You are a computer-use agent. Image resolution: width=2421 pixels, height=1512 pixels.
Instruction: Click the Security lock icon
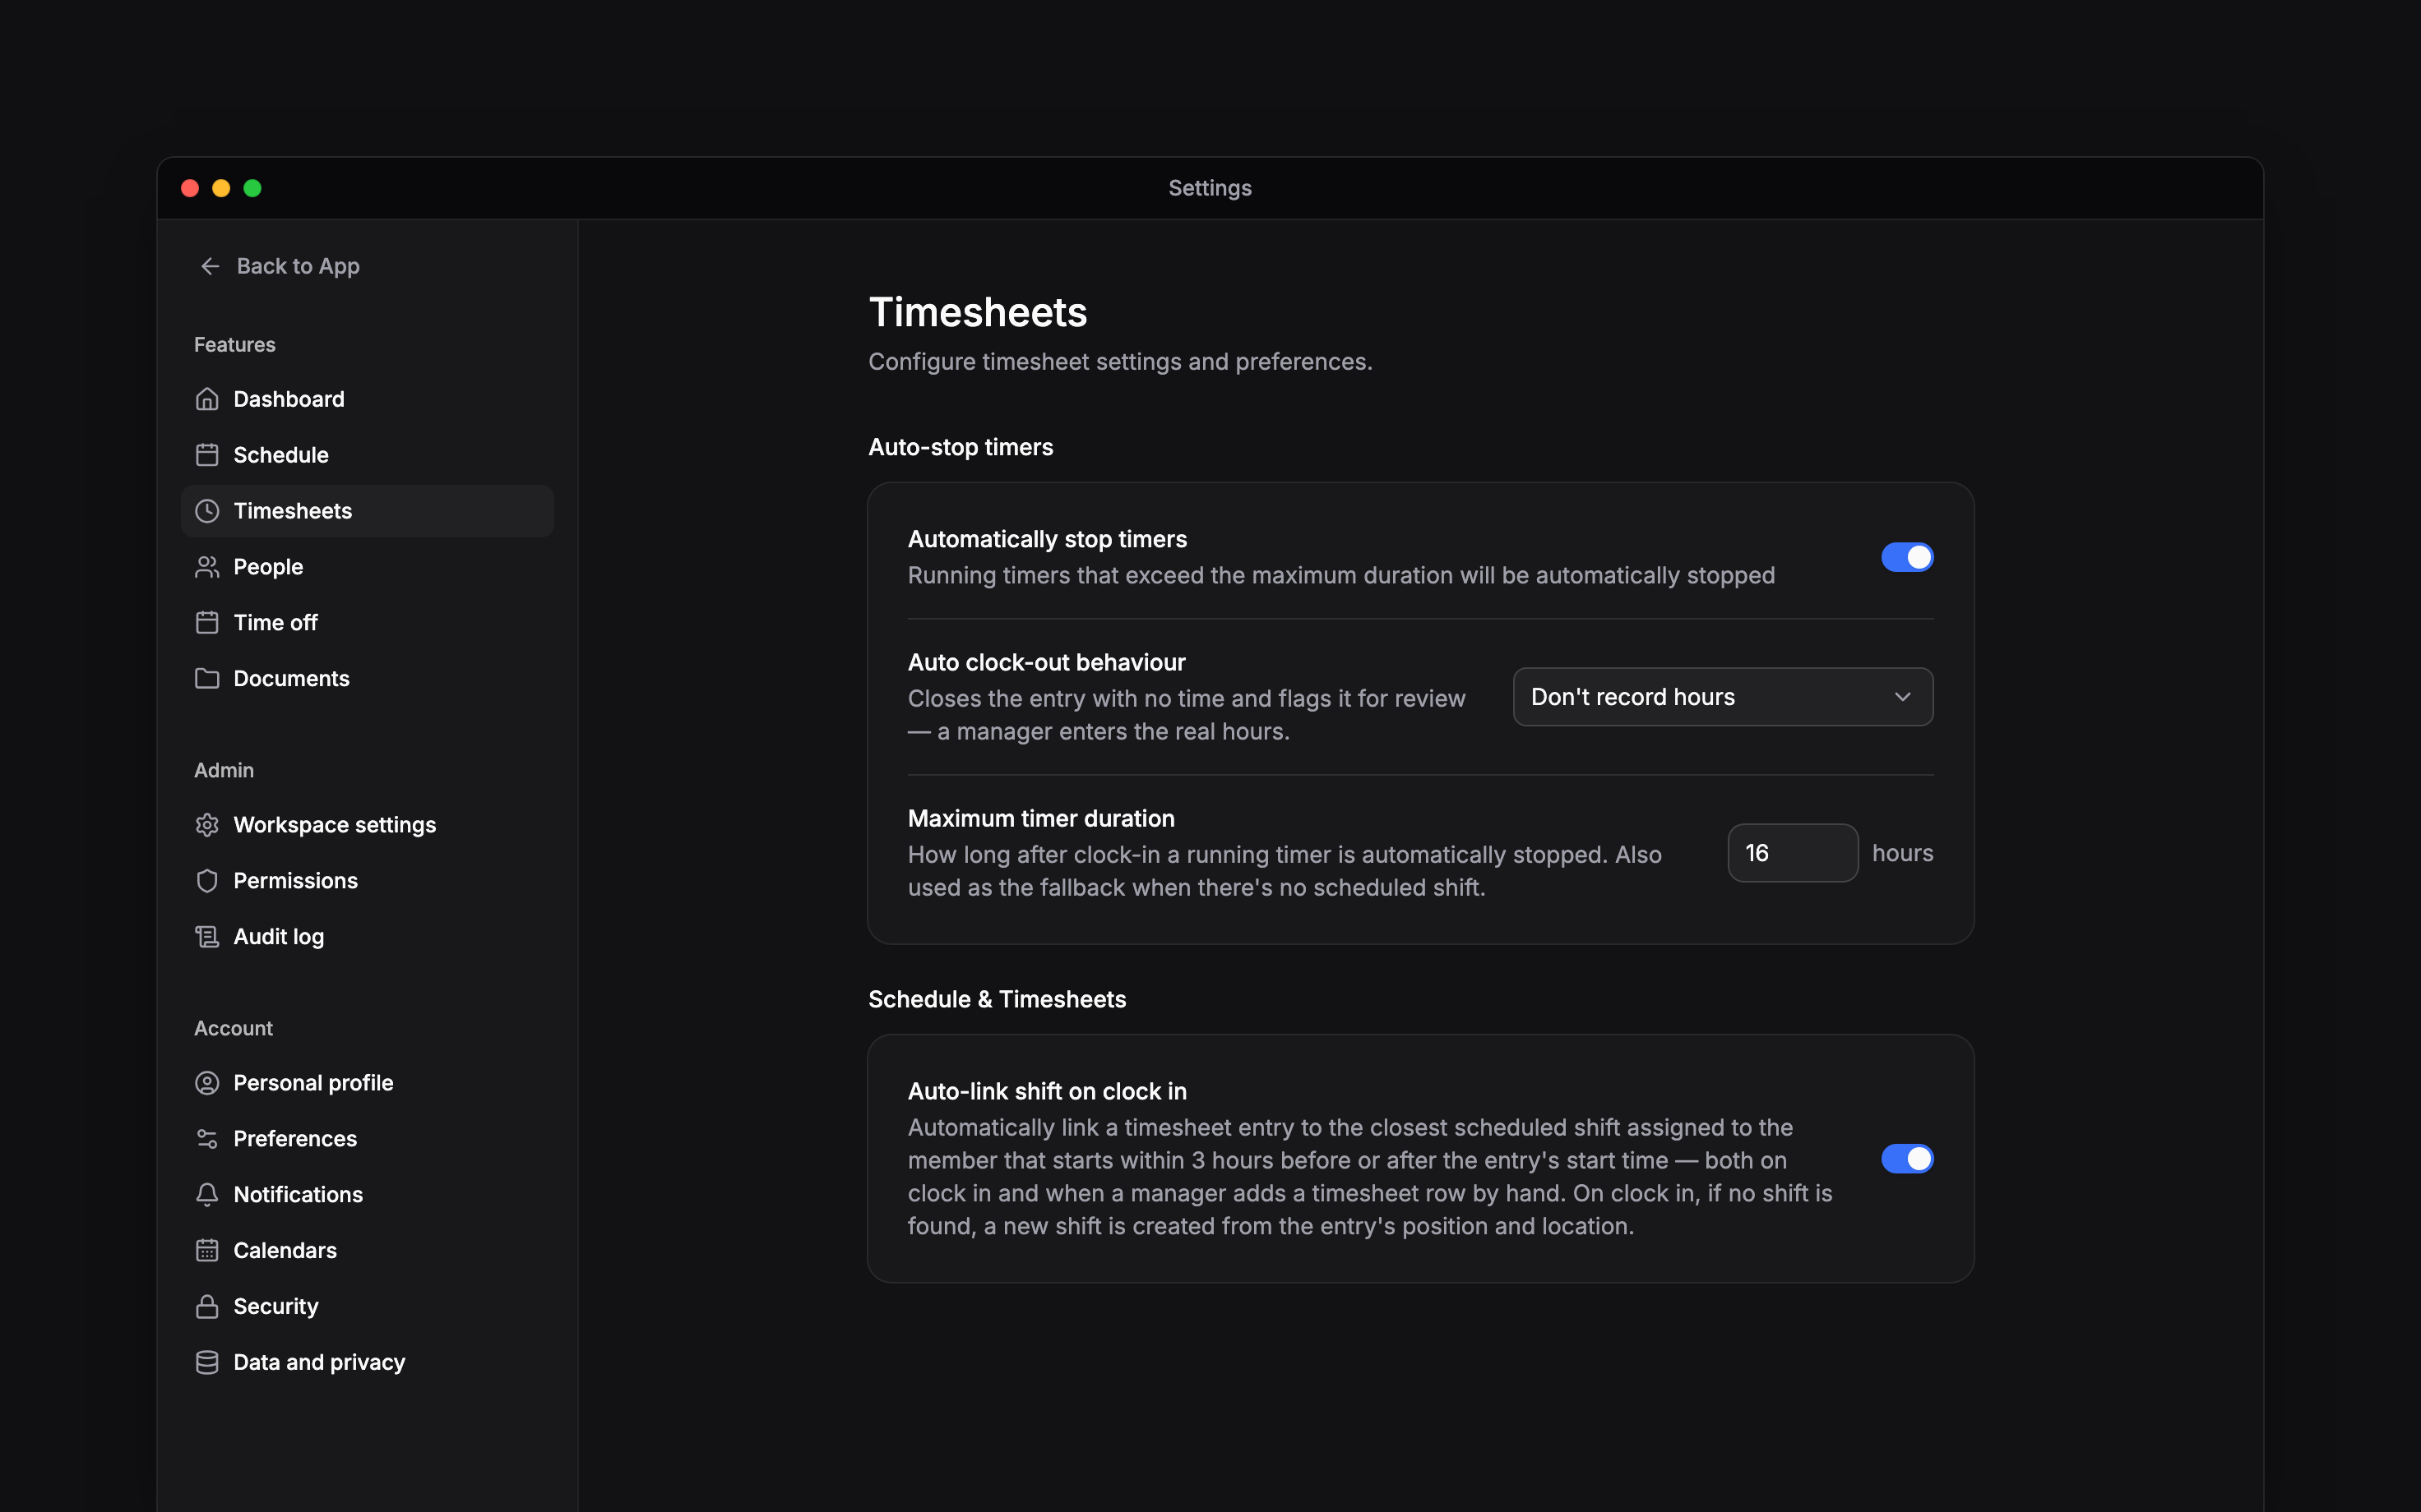[207, 1307]
